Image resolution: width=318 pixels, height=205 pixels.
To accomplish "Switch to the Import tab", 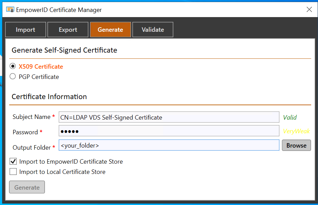I will [x=25, y=30].
